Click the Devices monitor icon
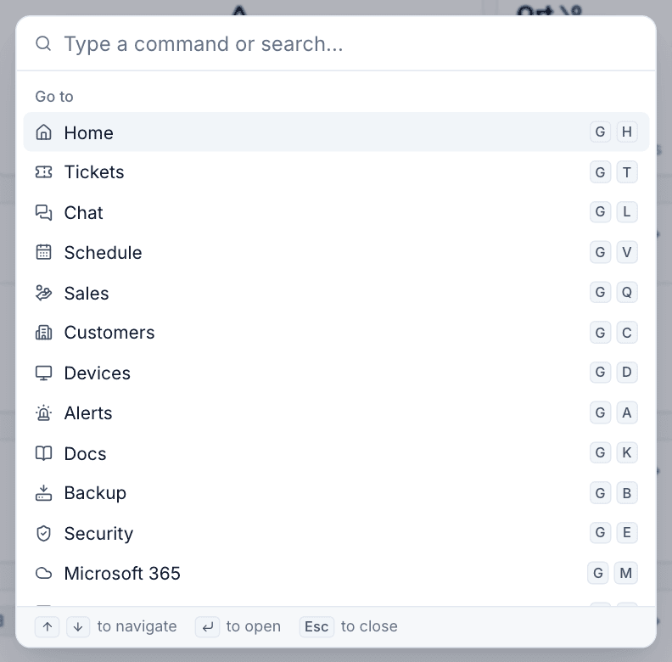Screen dimensions: 672x662 pos(43,373)
